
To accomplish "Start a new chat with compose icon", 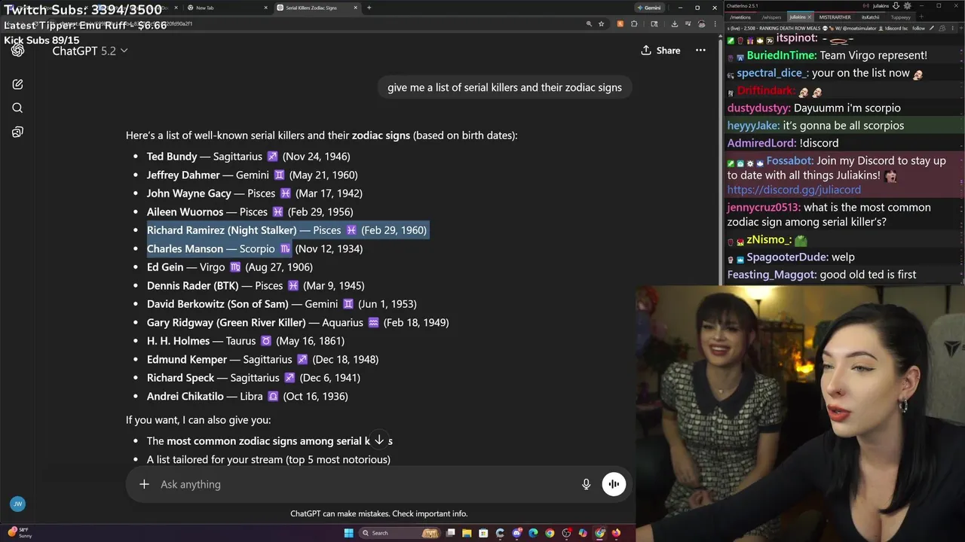I will [17, 84].
